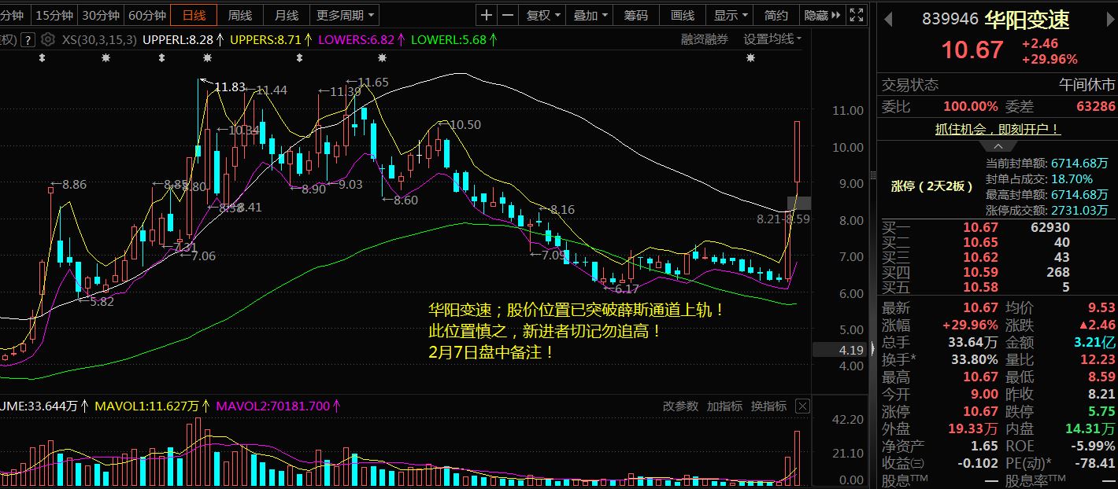Zoom in chart with plus button

point(487,15)
